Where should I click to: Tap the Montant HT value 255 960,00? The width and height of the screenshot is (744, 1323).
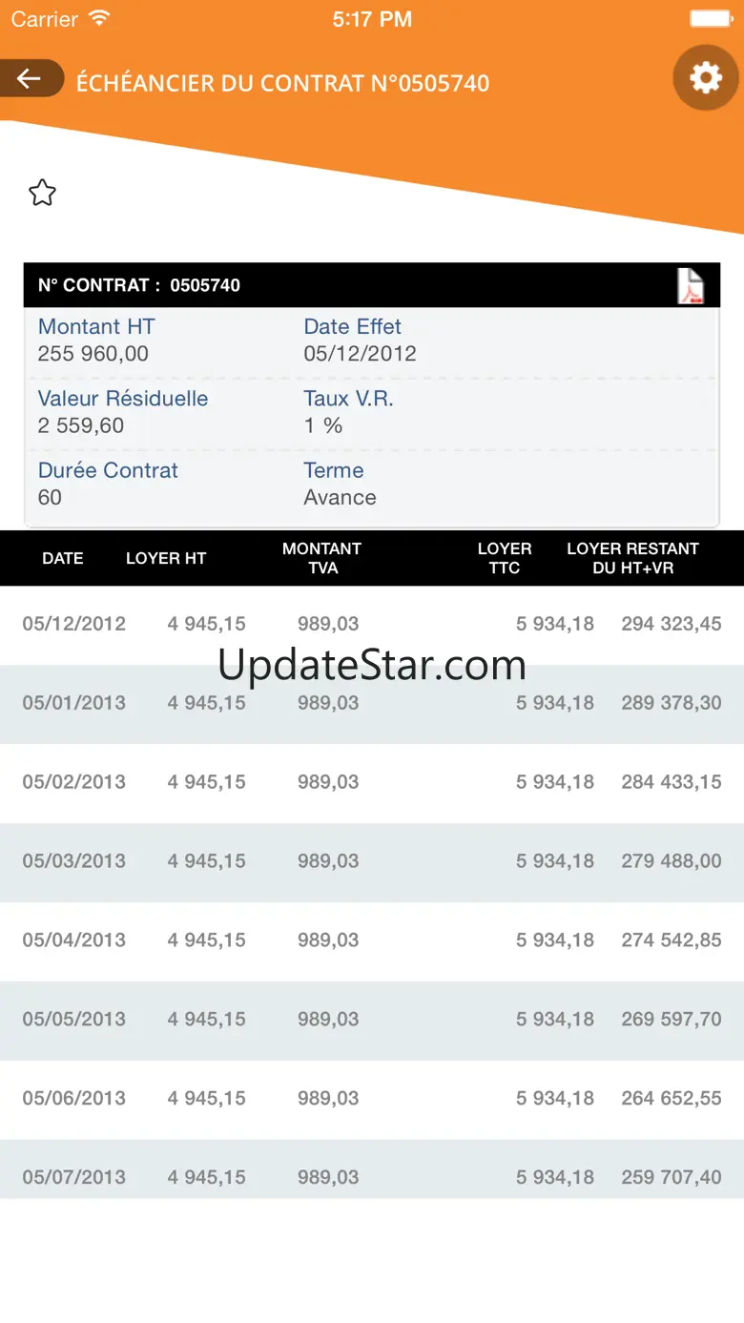(x=93, y=354)
